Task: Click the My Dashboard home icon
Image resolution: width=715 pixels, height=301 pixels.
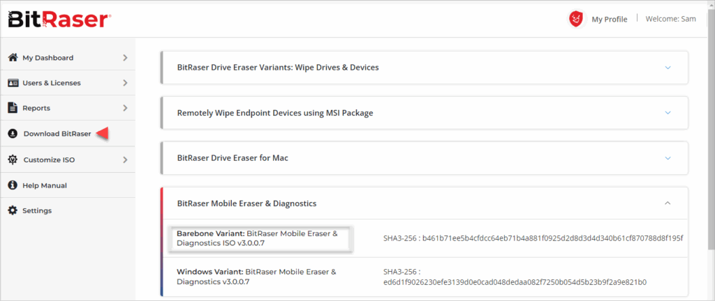Action: pos(13,58)
